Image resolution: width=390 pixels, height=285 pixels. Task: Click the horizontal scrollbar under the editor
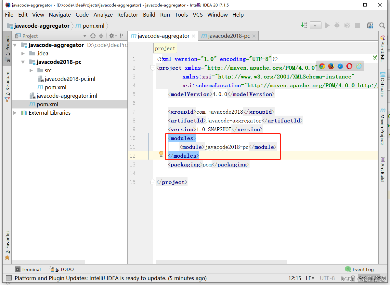[x=222, y=262]
